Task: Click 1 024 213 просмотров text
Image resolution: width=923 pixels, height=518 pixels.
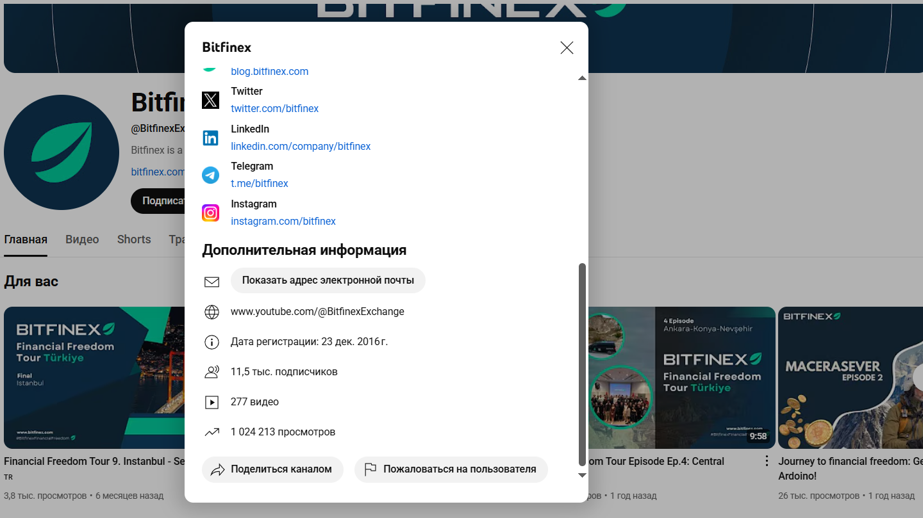Action: (283, 432)
